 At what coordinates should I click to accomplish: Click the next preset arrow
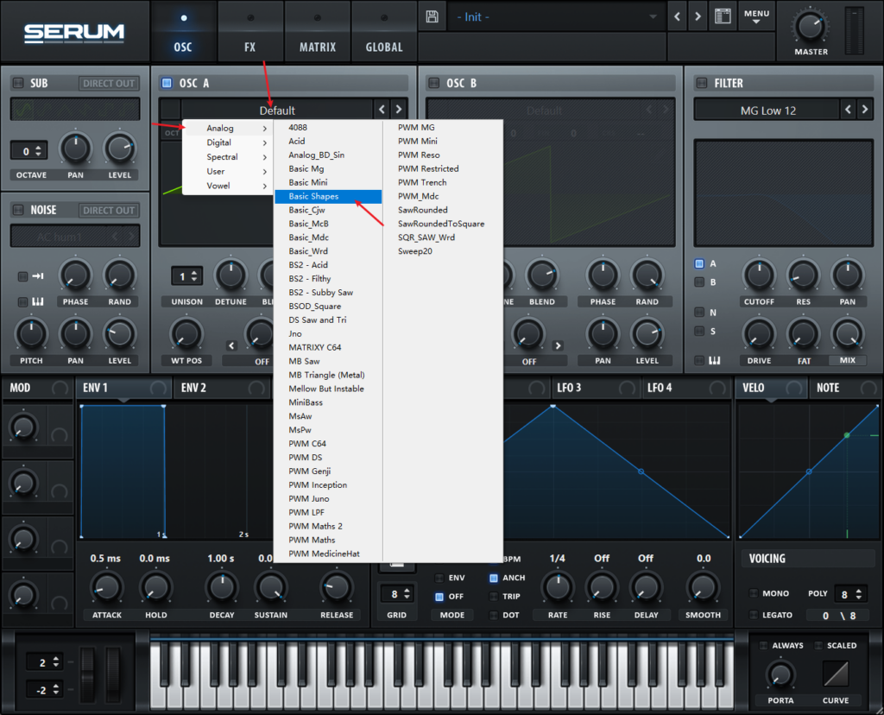coord(698,17)
